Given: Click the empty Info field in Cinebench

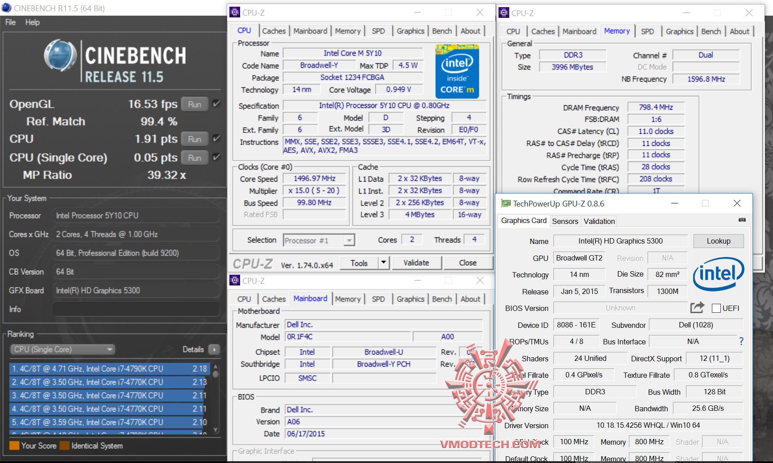Looking at the screenshot, I should coord(136,309).
